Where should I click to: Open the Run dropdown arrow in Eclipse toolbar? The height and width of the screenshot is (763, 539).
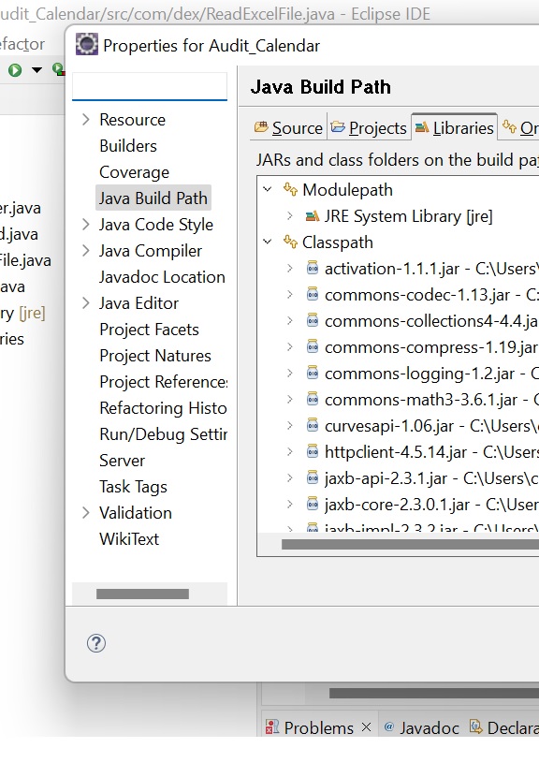(36, 70)
